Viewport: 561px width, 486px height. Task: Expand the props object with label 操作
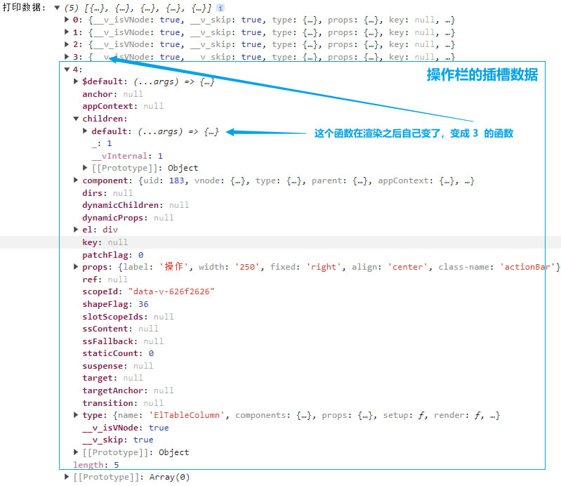[76, 267]
